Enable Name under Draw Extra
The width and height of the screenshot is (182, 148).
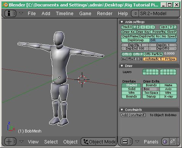point(168,85)
